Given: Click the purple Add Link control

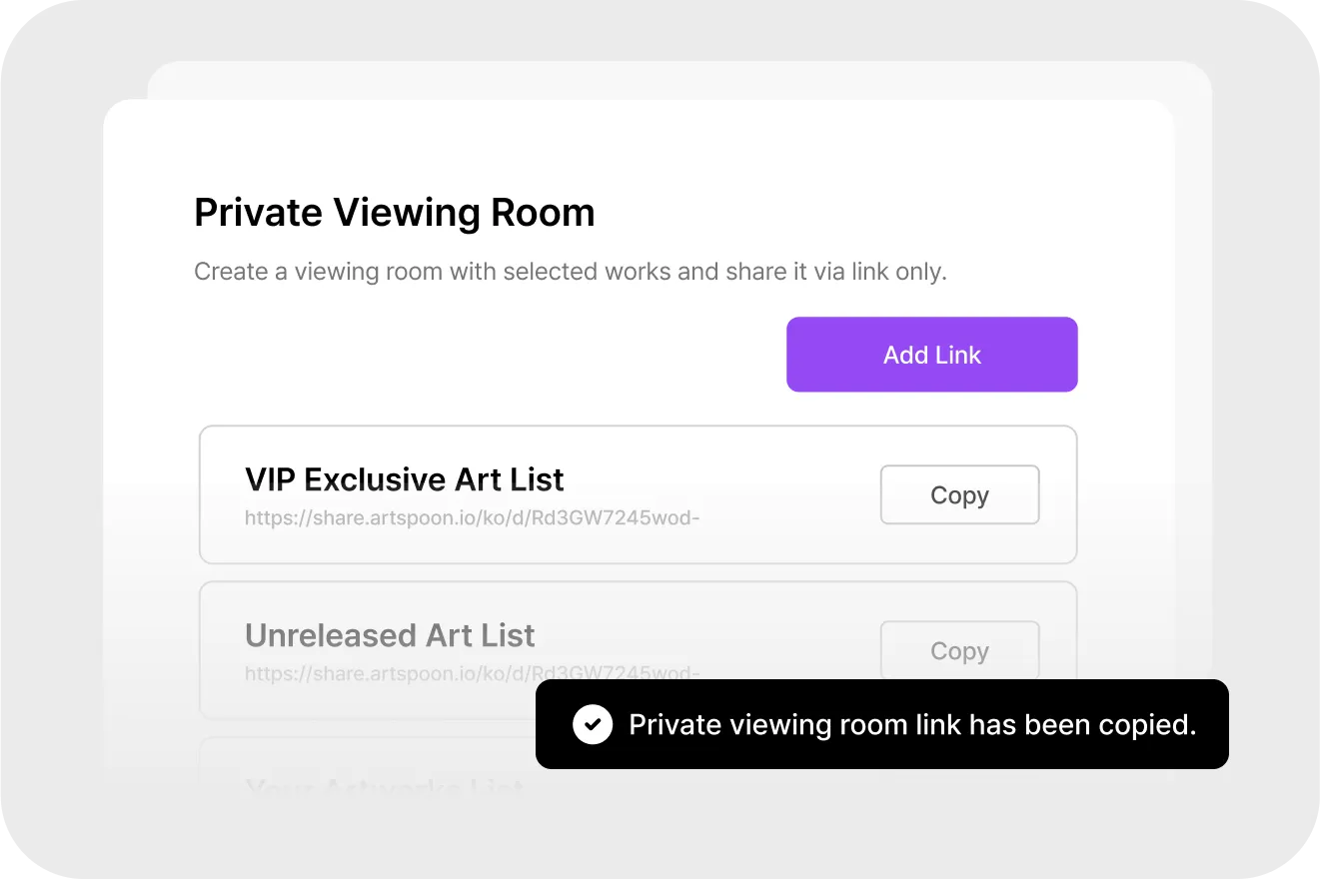Looking at the screenshot, I should pos(931,355).
